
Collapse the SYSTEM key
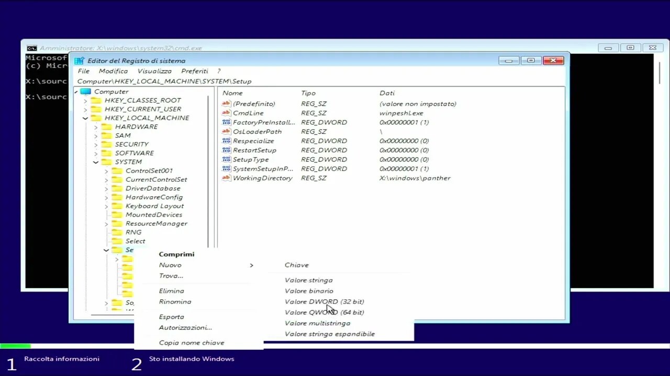tap(96, 162)
